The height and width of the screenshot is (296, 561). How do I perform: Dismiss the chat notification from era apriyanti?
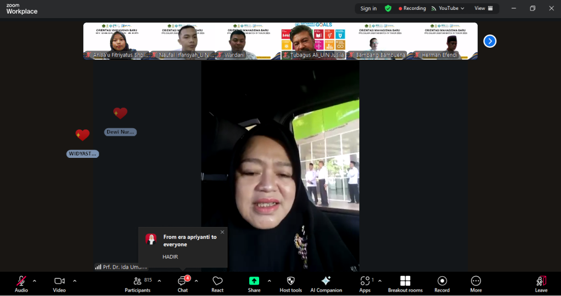point(222,232)
